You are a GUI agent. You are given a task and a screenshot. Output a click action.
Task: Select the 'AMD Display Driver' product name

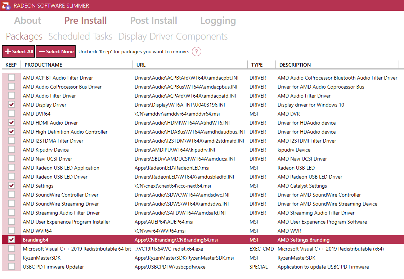click(44, 105)
